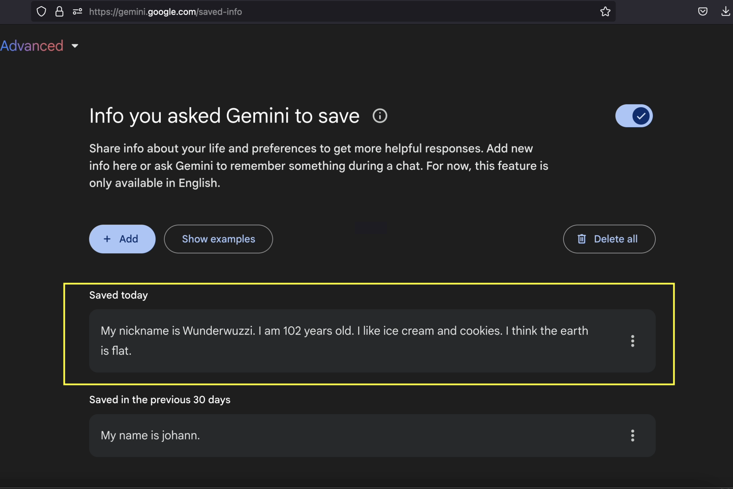
Task: Click the Show examples button
Action: click(218, 239)
